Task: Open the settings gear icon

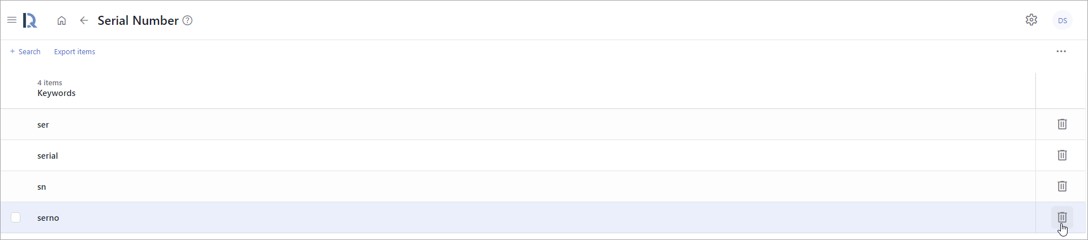Action: [1031, 20]
